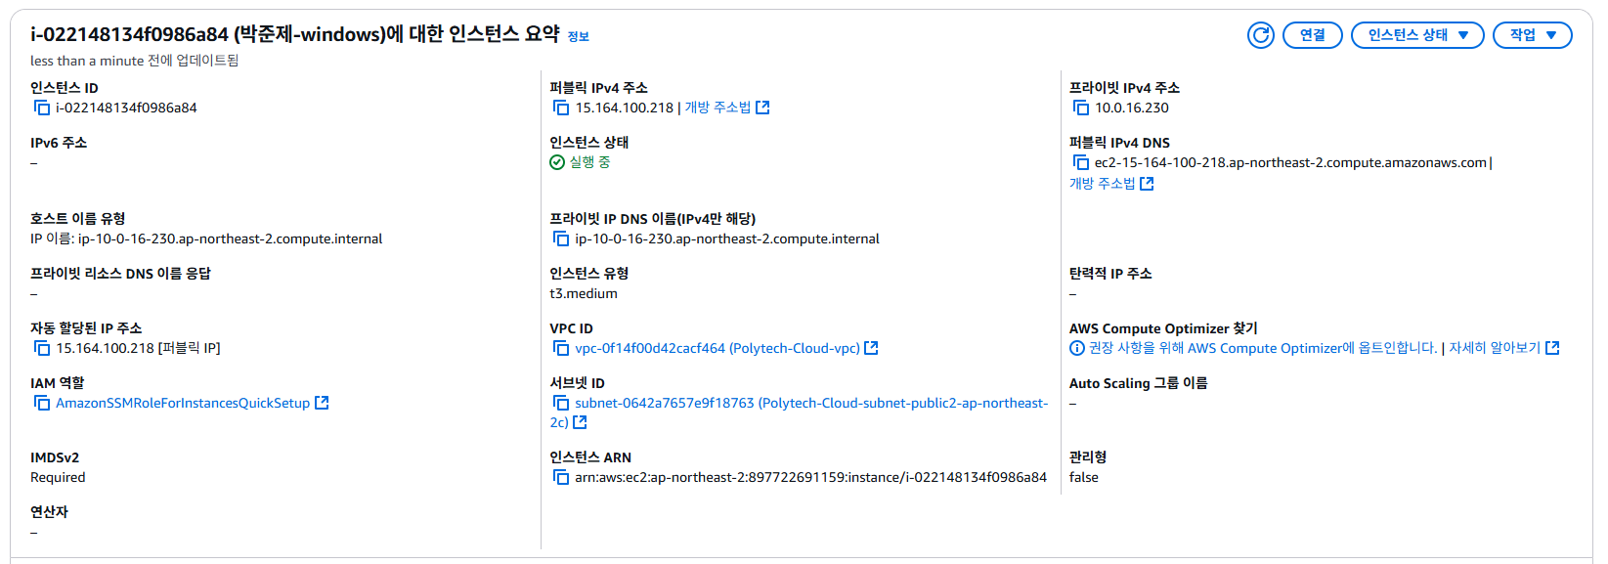Copy the private IP DNS name
This screenshot has width=1608, height=564.
point(561,239)
